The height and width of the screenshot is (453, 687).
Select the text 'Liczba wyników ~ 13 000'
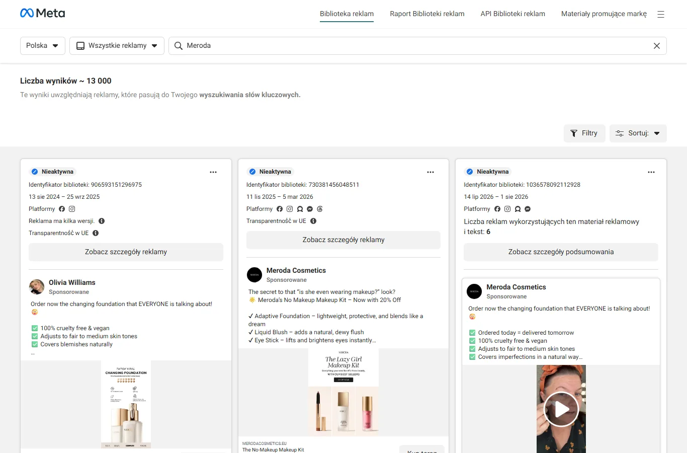tap(66, 81)
